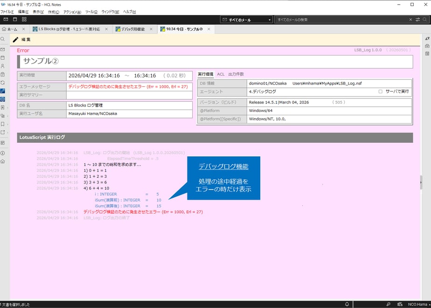This screenshot has height=308, width=431.
Task: Close the デバッグ用機能 tab
Action: 151,29
